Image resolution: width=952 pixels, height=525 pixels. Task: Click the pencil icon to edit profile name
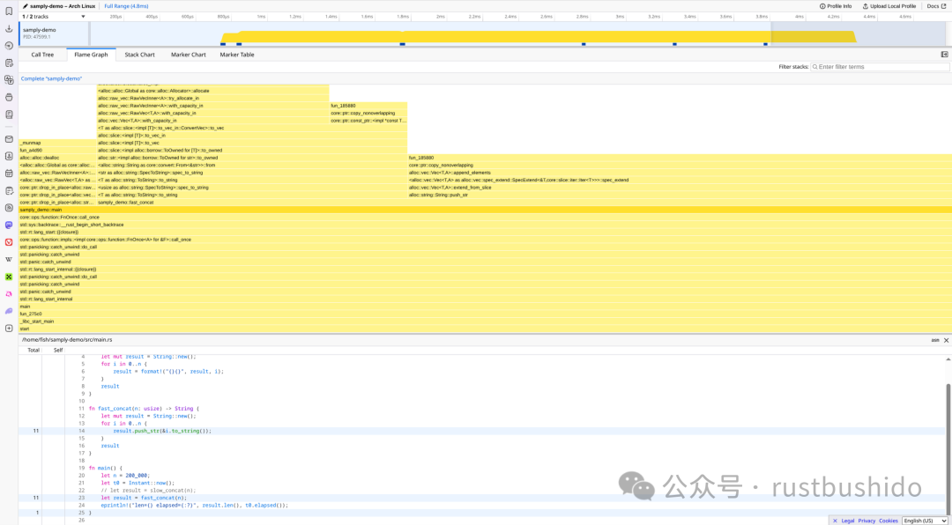25,5
